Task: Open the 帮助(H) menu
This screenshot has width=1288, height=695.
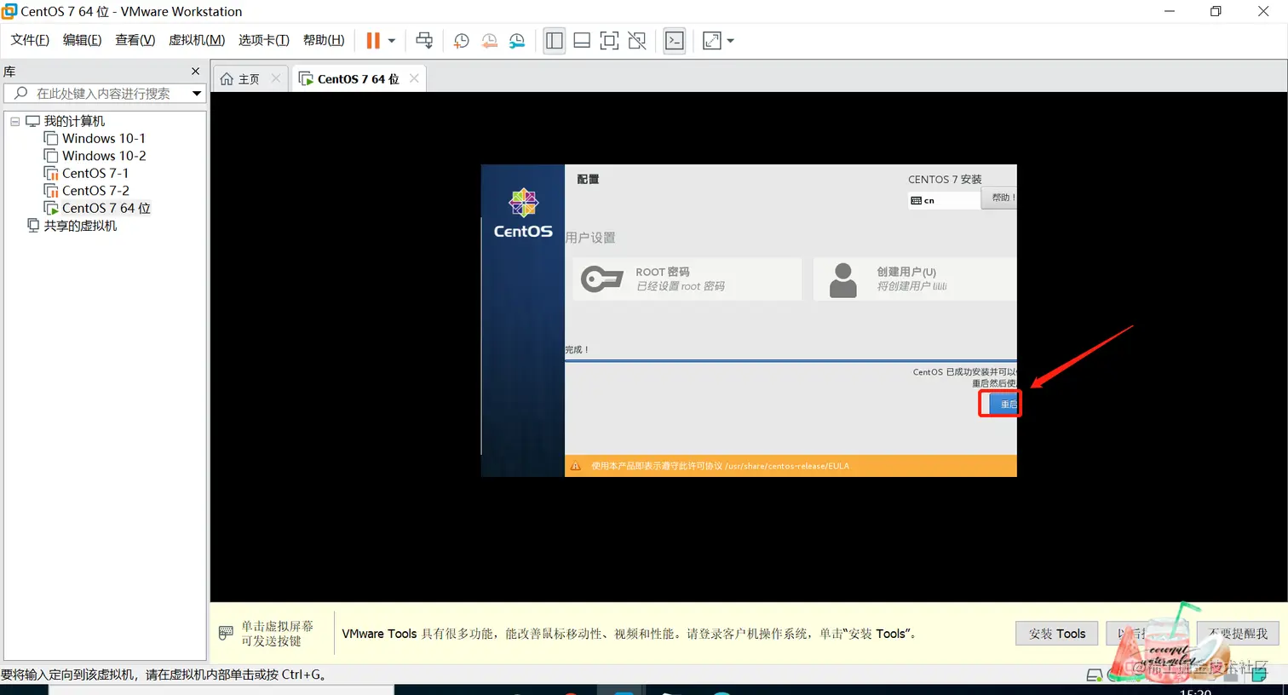Action: pos(324,40)
